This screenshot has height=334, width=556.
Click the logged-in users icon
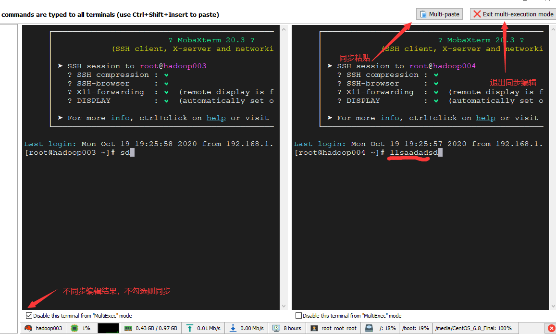314,328
